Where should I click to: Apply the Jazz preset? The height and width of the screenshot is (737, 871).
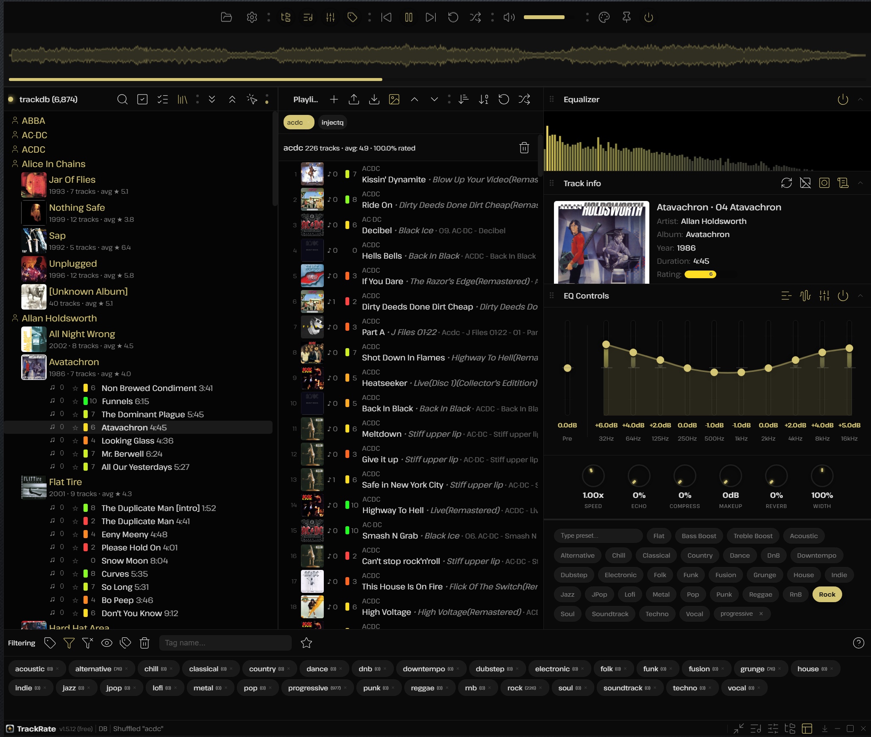point(567,594)
